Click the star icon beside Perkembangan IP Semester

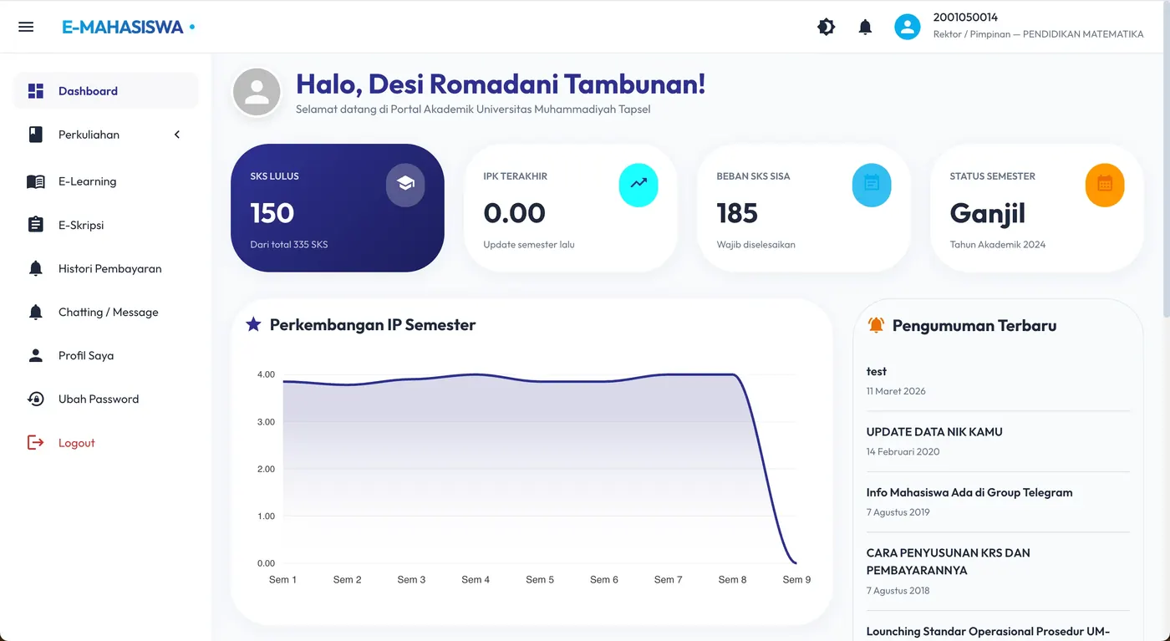click(253, 324)
